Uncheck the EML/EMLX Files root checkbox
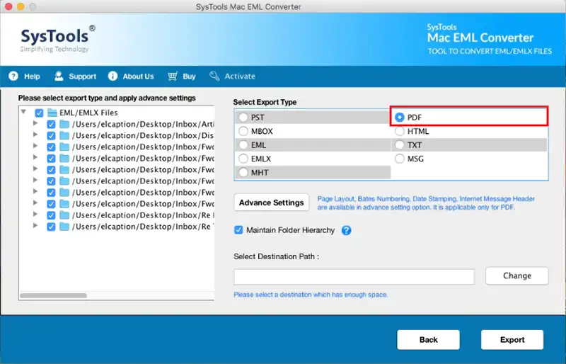 pos(39,113)
